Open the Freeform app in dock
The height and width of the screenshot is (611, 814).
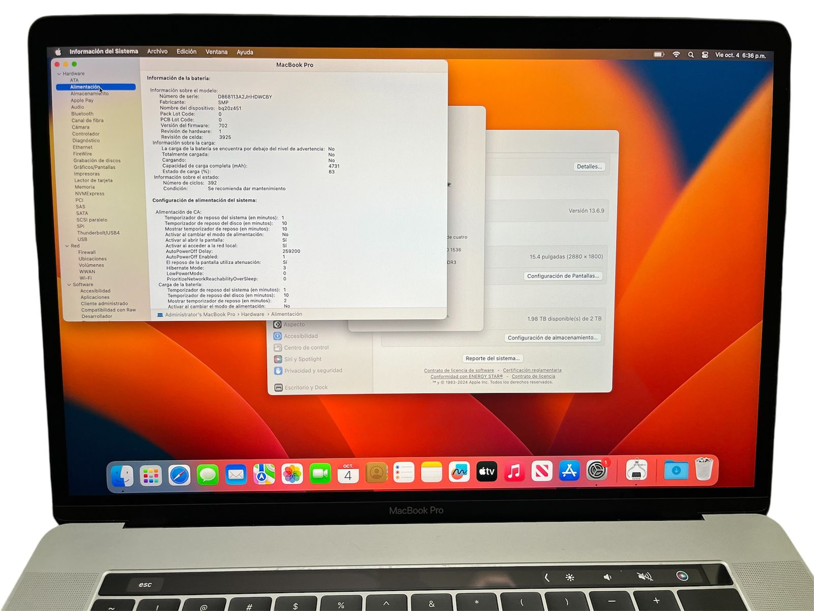coord(459,473)
